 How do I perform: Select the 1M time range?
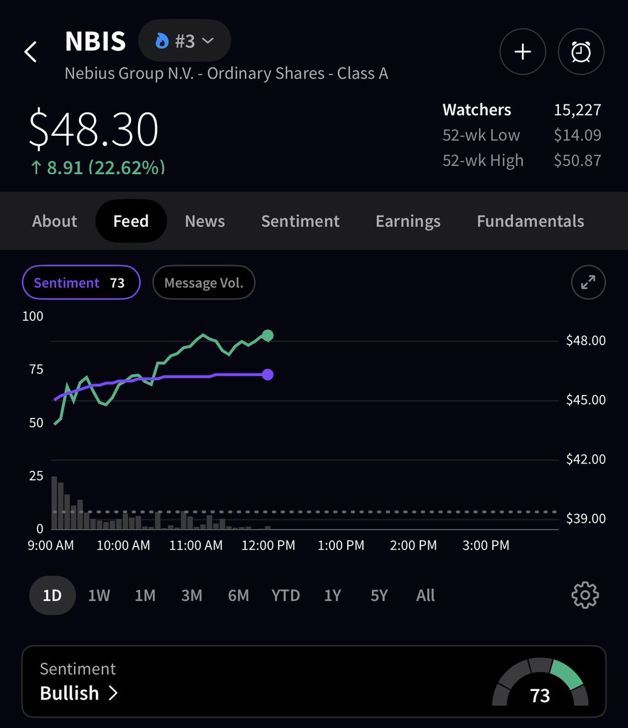(145, 595)
